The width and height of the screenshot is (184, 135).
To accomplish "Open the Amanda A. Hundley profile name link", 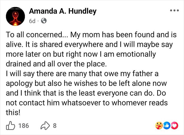I will click(63, 11).
